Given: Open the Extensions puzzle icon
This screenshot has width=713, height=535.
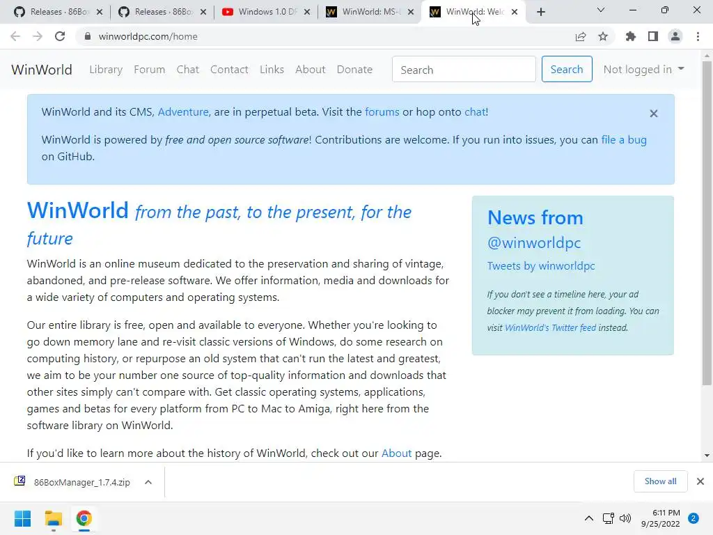Looking at the screenshot, I should click(x=631, y=36).
